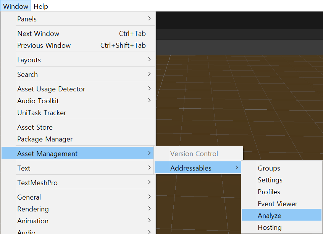Expand the Search submenu
323x234 pixels.
click(78, 74)
